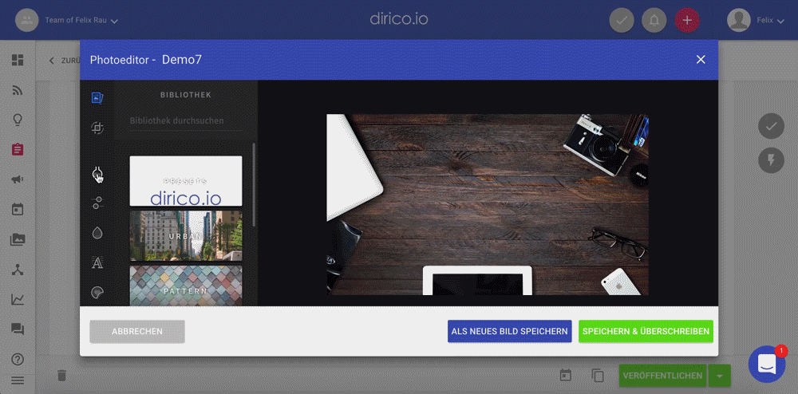The width and height of the screenshot is (798, 394).
Task: Click the lightning bolt button on the right
Action: point(771,160)
